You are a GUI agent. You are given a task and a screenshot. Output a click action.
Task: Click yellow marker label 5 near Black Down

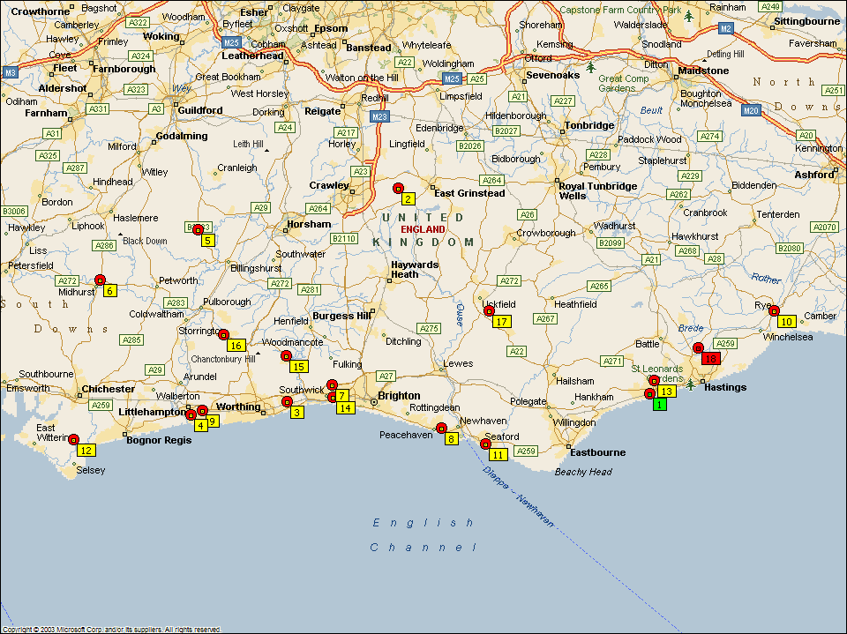pyautogui.click(x=207, y=241)
